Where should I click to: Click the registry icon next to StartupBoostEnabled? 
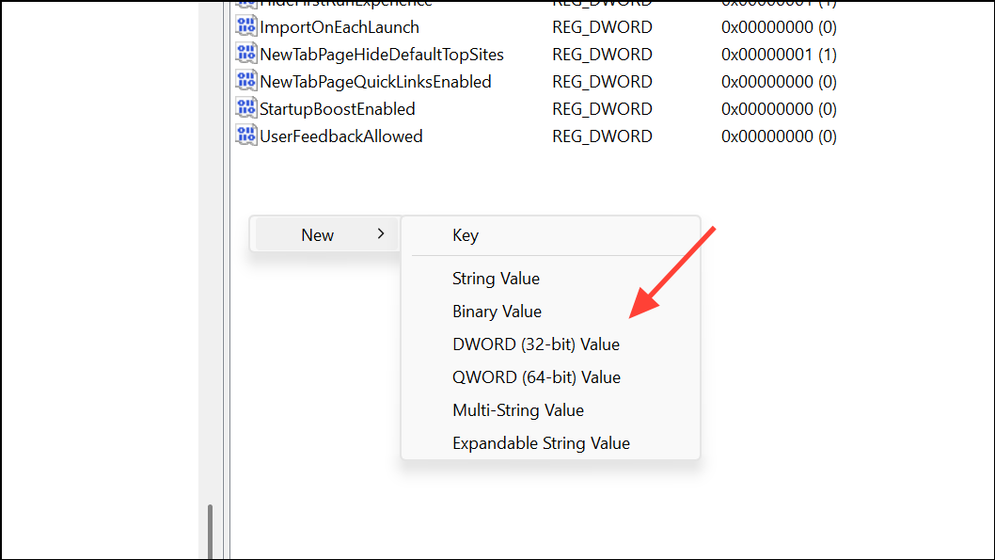pyautogui.click(x=245, y=108)
